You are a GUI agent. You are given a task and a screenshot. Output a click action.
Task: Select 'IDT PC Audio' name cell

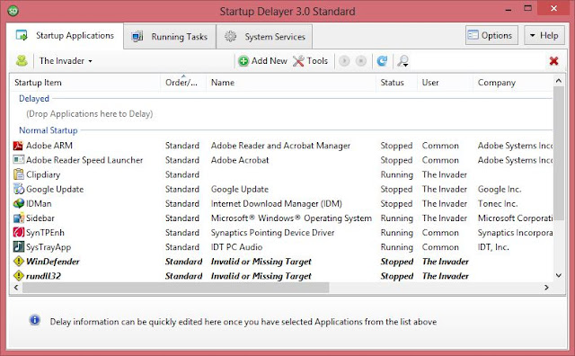[x=236, y=247]
